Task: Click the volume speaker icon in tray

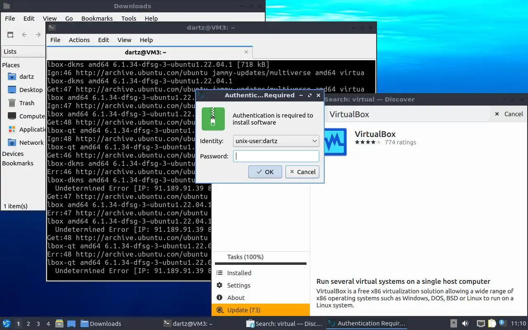Action: pyautogui.click(x=465, y=323)
